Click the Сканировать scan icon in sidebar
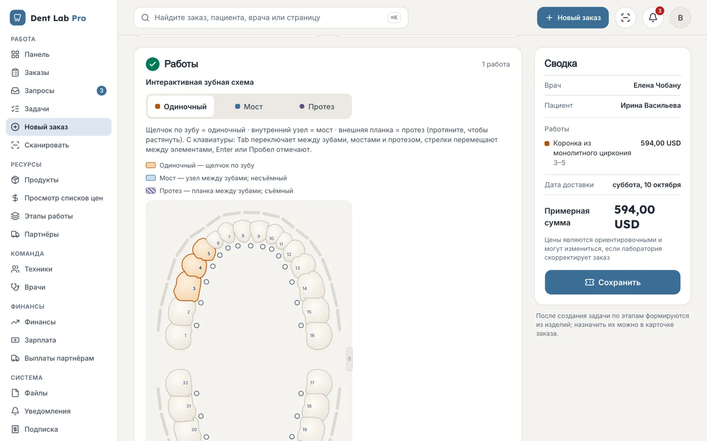This screenshot has height=441, width=707. click(15, 145)
